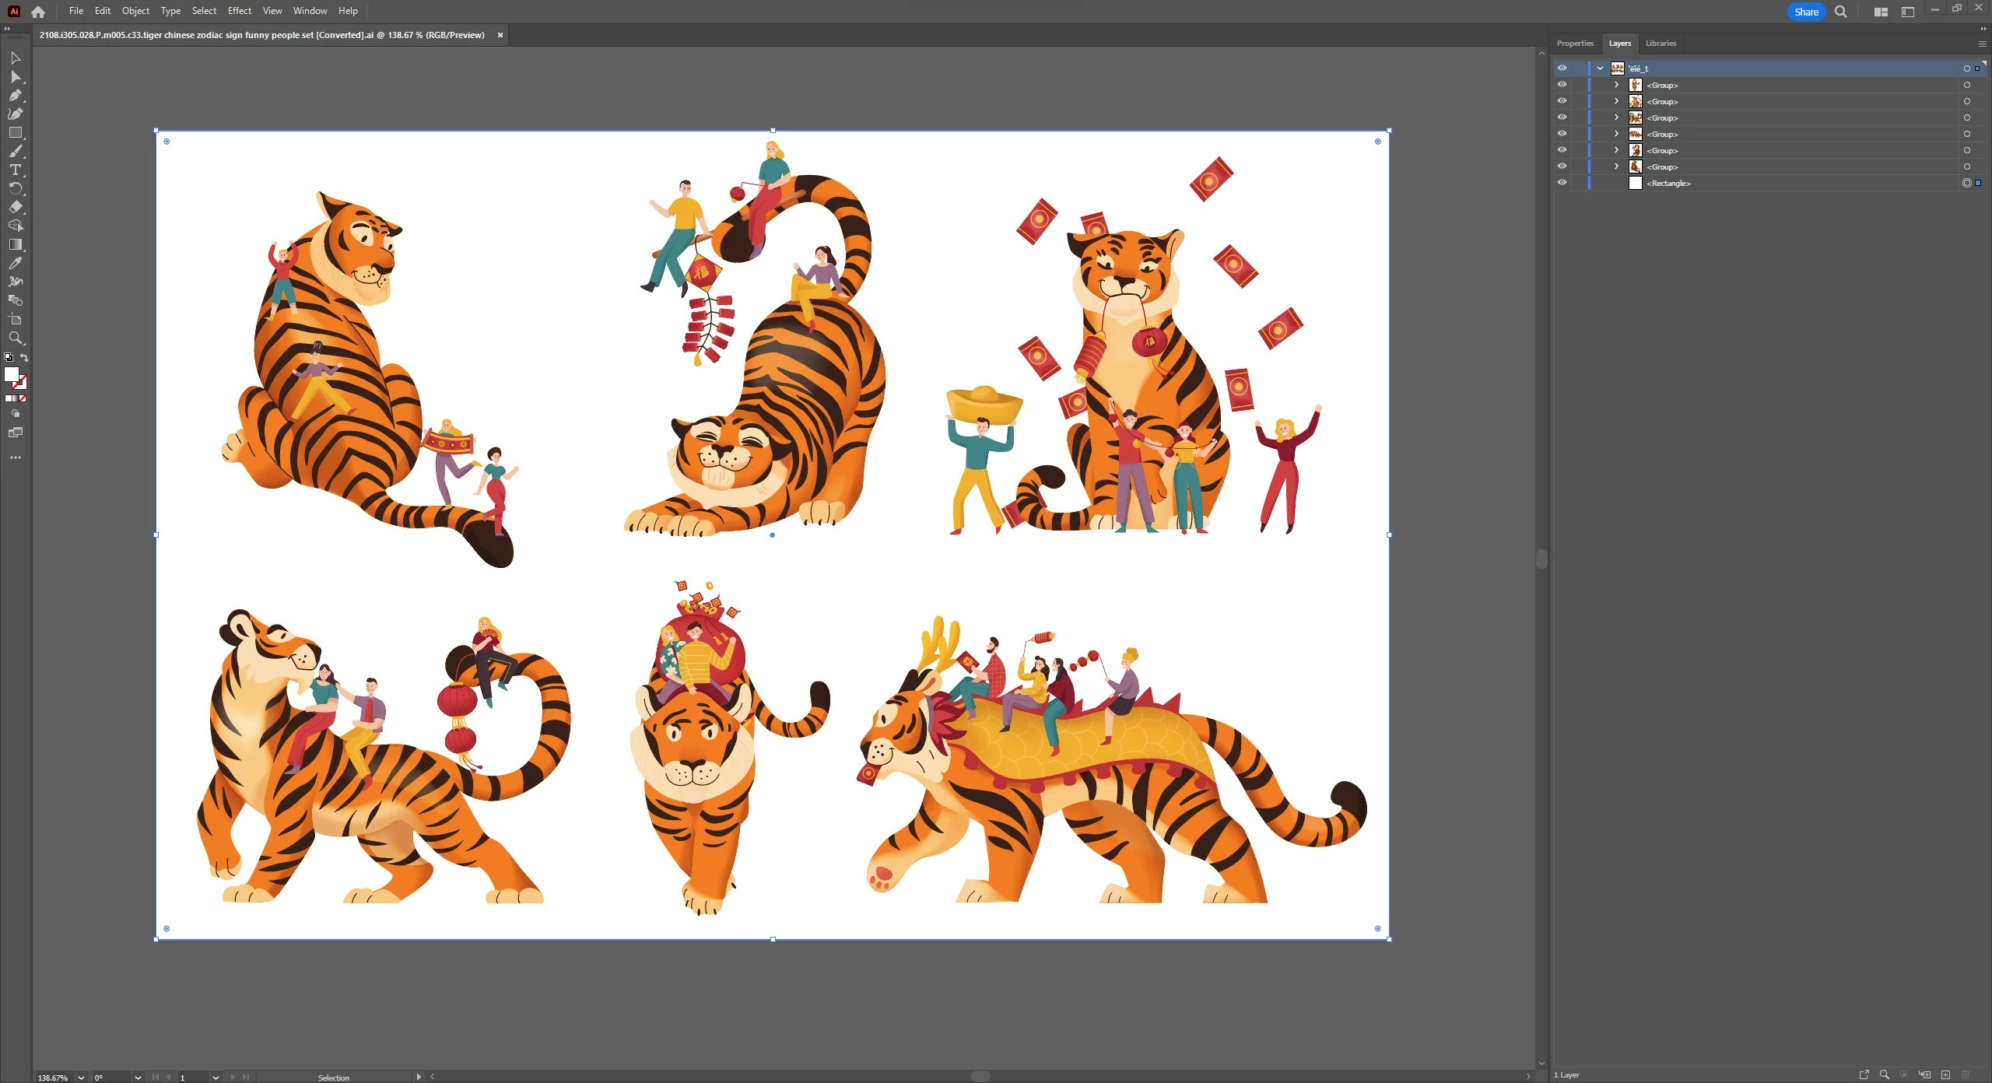Collapse the top-level layer tree
Viewport: 1992px width, 1083px height.
(x=1600, y=68)
